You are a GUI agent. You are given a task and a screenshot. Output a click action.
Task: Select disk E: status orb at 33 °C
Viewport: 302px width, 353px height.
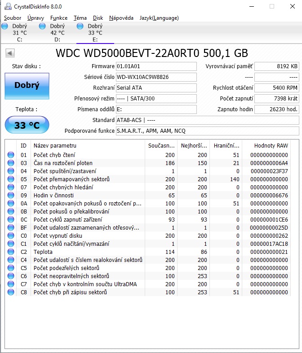[x=80, y=26]
